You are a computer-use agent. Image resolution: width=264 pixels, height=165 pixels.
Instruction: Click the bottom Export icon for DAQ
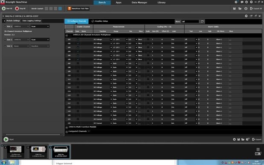click(x=254, y=139)
